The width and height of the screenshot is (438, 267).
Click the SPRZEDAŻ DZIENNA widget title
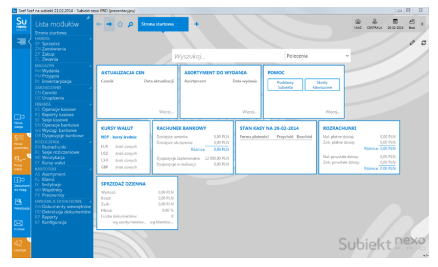click(x=123, y=184)
